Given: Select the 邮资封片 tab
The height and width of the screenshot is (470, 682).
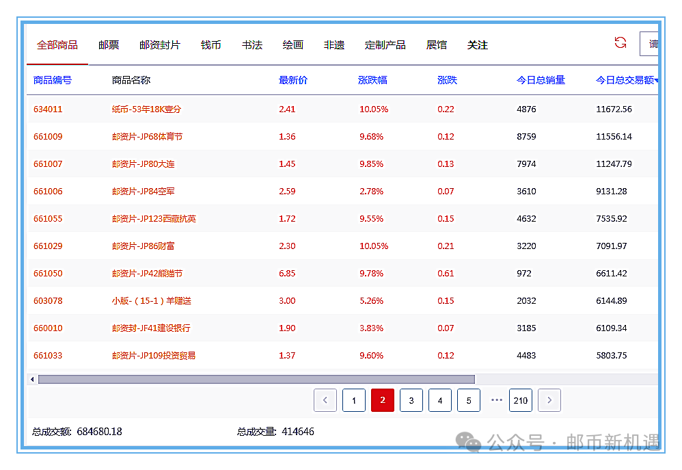Looking at the screenshot, I should coord(160,45).
